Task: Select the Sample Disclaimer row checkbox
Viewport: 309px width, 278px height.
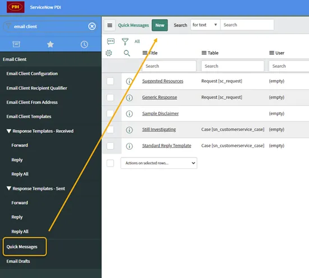Action: coord(110,113)
